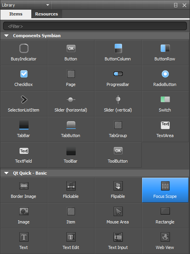
Task: Collapse the Components Symbian section
Action: (7, 36)
